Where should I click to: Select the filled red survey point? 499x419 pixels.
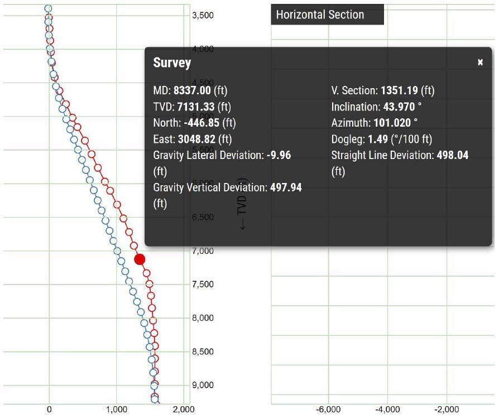tap(140, 259)
